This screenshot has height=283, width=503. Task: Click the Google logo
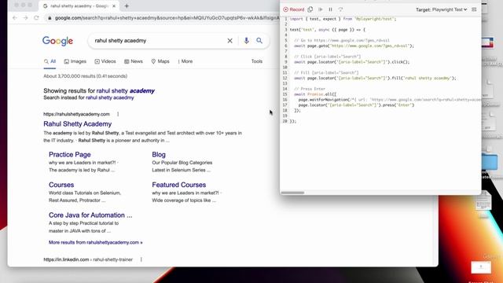tap(57, 41)
